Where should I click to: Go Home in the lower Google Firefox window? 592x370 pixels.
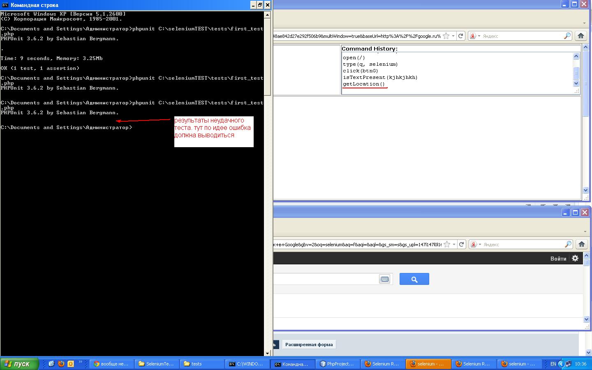coord(581,244)
